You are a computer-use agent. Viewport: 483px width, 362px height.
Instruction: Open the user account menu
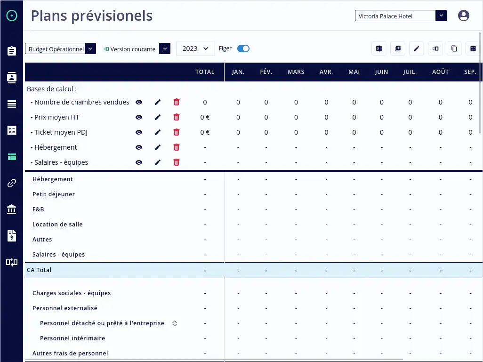point(463,15)
